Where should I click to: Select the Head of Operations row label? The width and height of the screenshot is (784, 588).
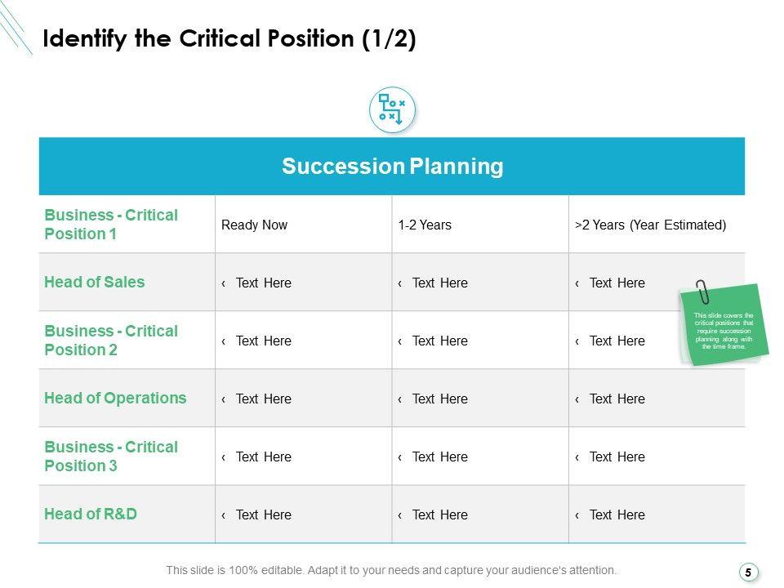(115, 399)
